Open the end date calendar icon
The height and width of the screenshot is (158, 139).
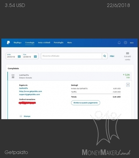click(35, 57)
